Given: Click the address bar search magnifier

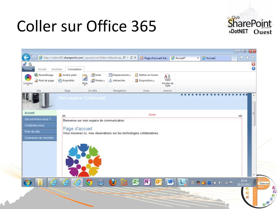Looking at the screenshot, I should point(124,58).
